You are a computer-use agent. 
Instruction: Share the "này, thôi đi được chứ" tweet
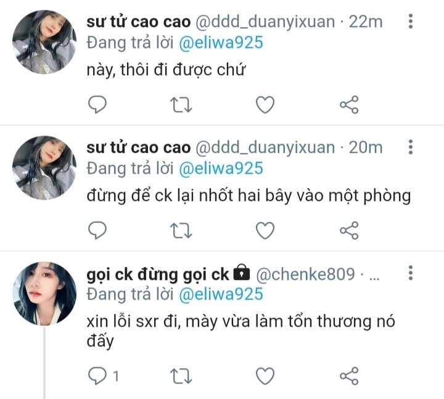point(349,105)
